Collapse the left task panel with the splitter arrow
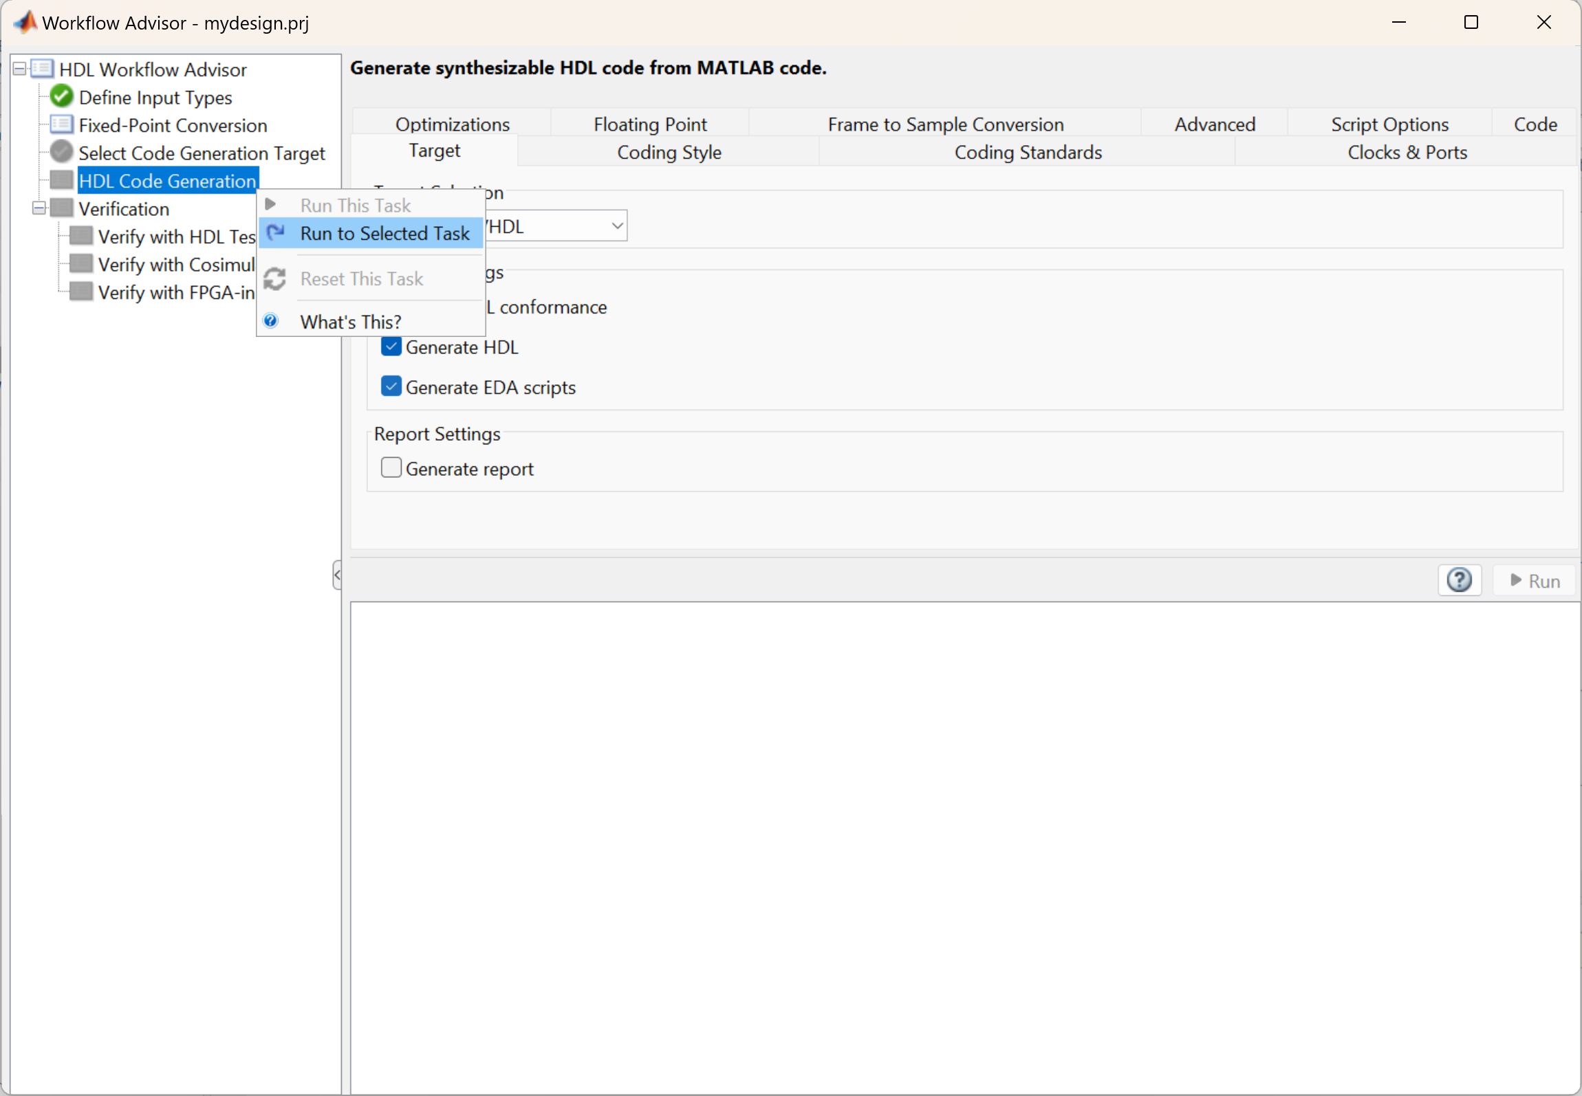 [337, 575]
